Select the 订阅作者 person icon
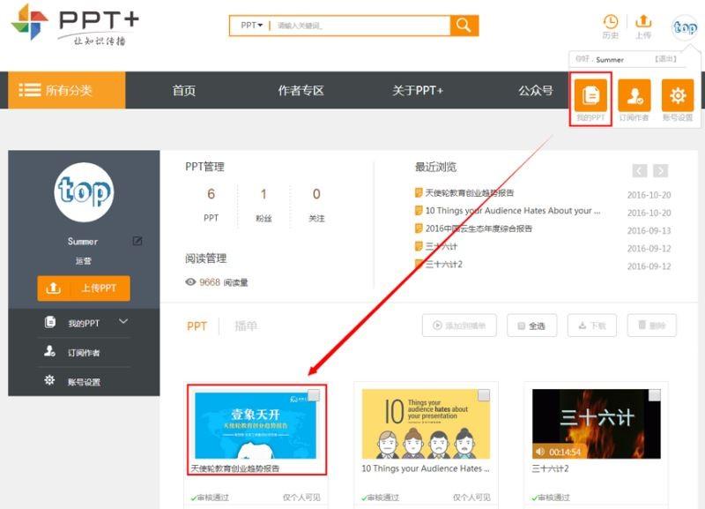Image resolution: width=705 pixels, height=509 pixels. coord(634,95)
